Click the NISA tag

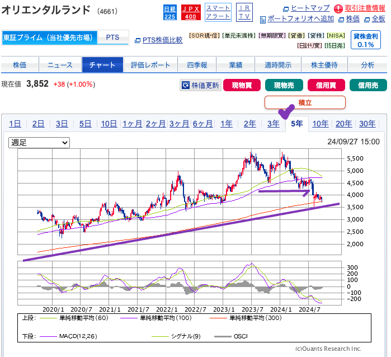(x=336, y=36)
